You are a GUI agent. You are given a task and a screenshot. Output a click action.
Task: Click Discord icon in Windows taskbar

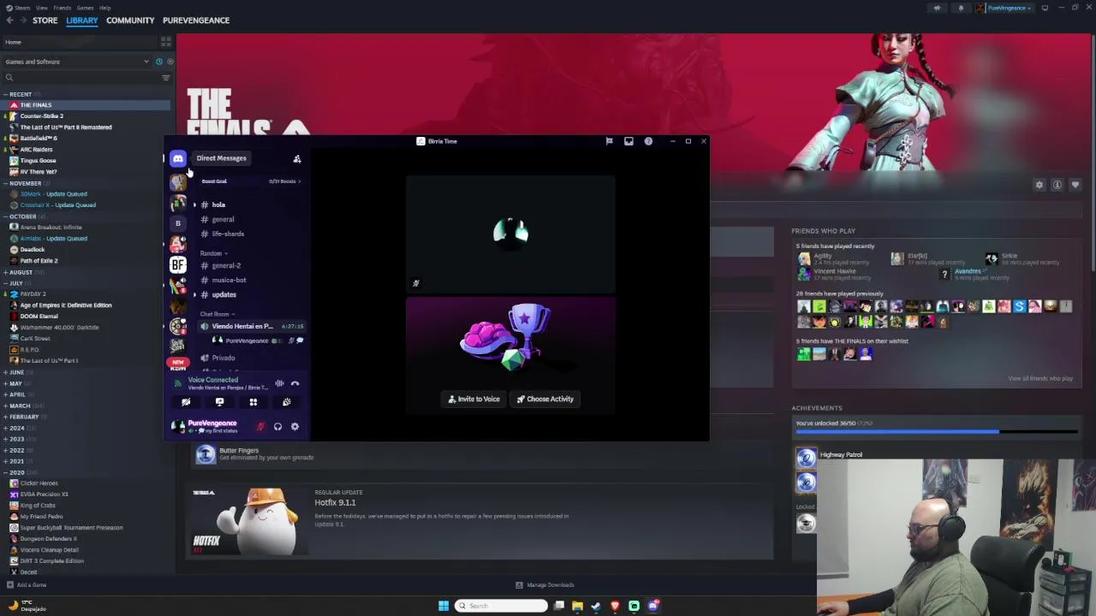[653, 606]
